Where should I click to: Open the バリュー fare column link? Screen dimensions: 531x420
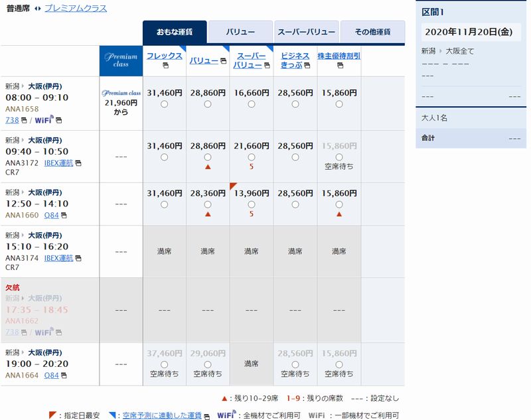pos(204,61)
